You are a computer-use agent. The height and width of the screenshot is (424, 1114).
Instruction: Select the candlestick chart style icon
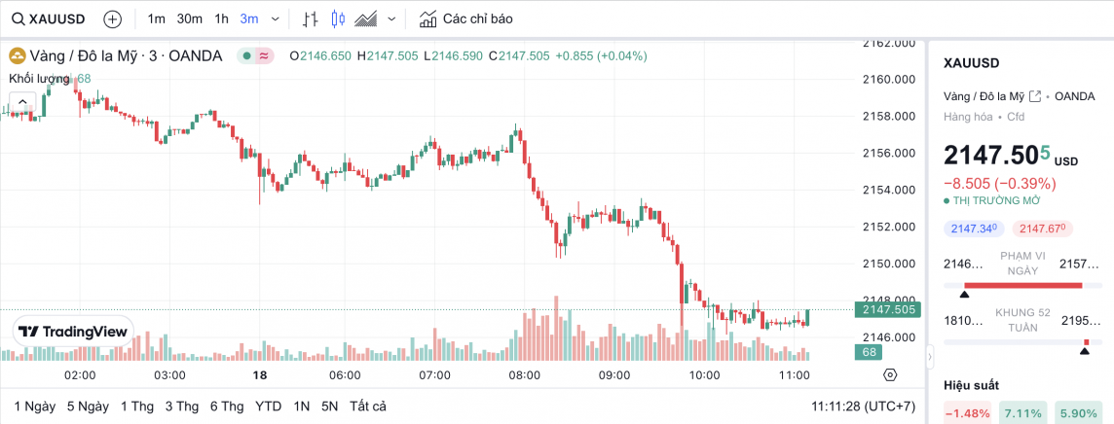point(339,18)
